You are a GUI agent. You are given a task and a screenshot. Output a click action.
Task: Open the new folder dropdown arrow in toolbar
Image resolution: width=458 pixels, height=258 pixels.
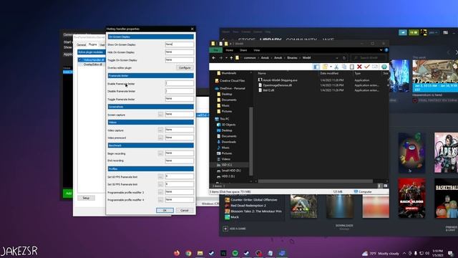pyautogui.click(x=331, y=67)
